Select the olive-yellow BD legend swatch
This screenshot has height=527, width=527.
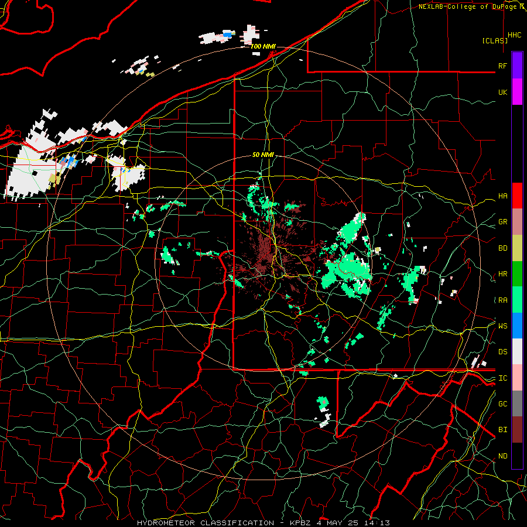(517, 248)
